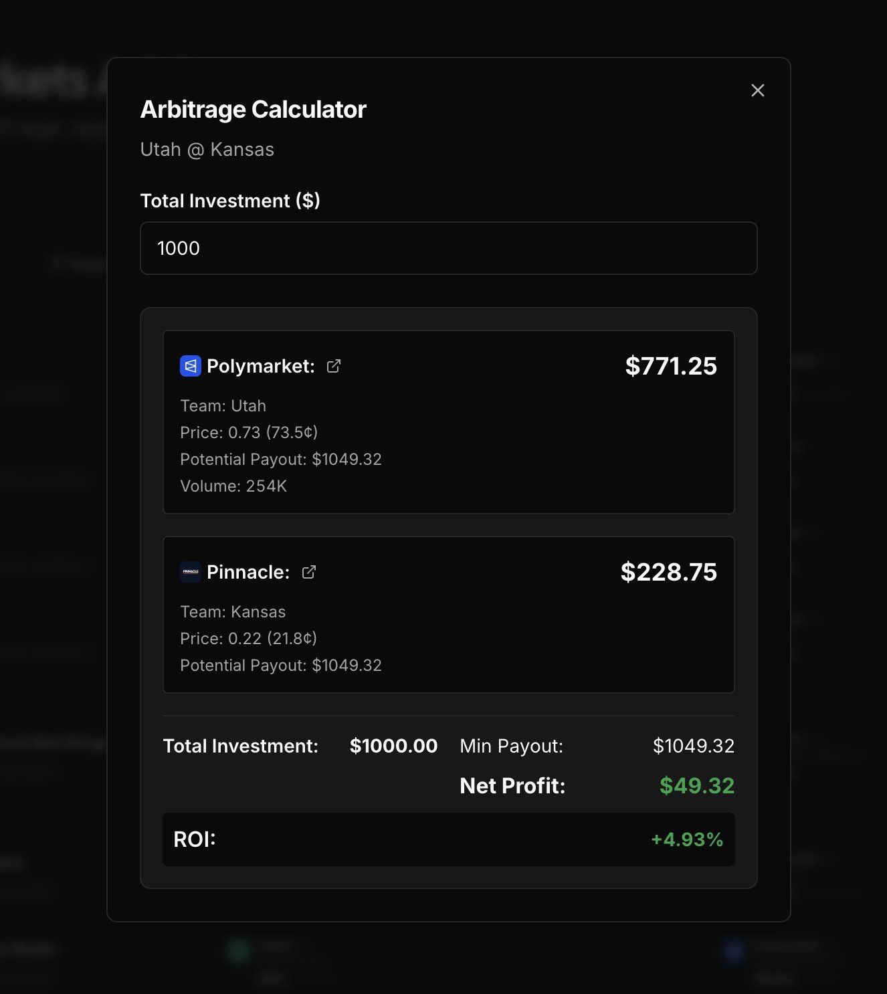887x994 pixels.
Task: Click the Pinnacle heading text
Action: (x=248, y=572)
